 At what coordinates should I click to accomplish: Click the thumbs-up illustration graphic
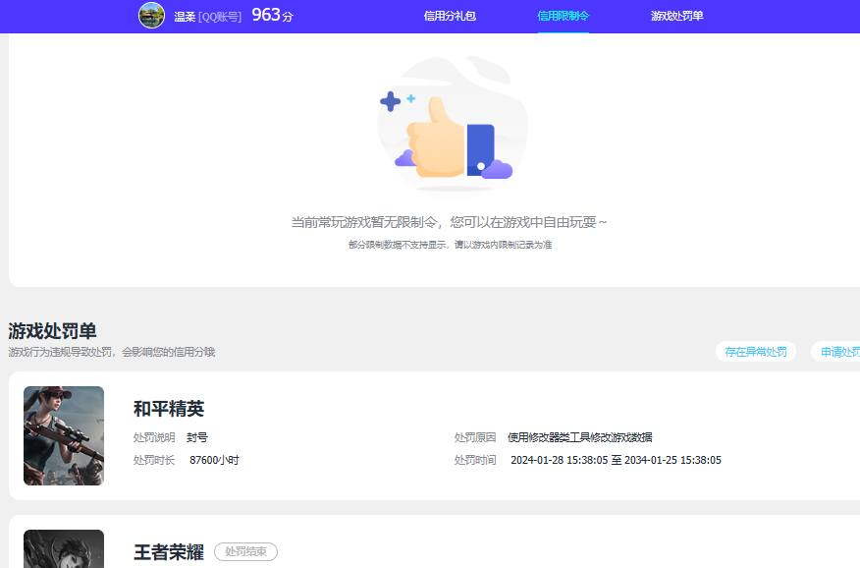point(452,128)
